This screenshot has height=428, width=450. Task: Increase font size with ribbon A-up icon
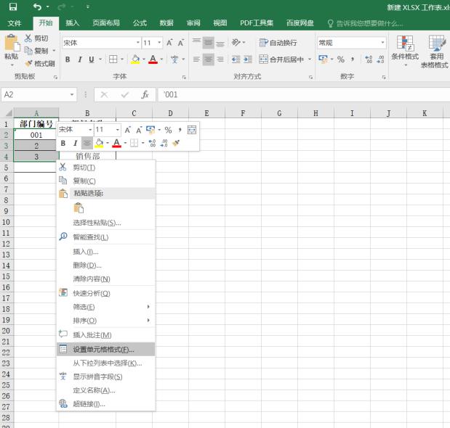(169, 43)
